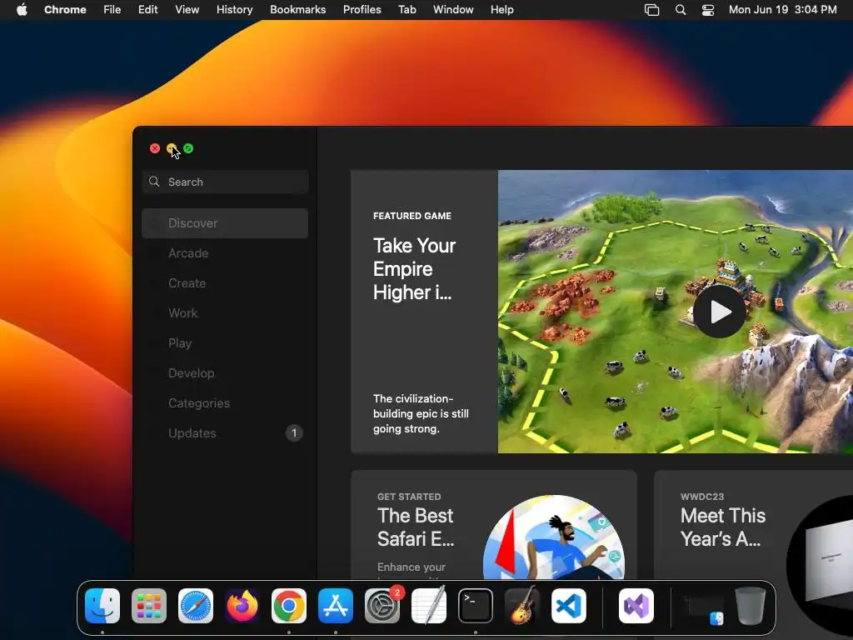This screenshot has height=640, width=853.
Task: Open the Chrome menu
Action: pyautogui.click(x=65, y=10)
